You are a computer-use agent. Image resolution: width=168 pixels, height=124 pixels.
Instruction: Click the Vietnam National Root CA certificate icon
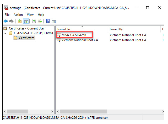pyautogui.click(x=59, y=40)
